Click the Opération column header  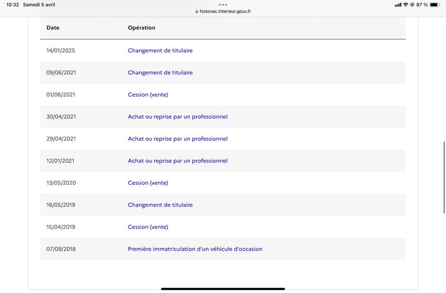pos(142,28)
